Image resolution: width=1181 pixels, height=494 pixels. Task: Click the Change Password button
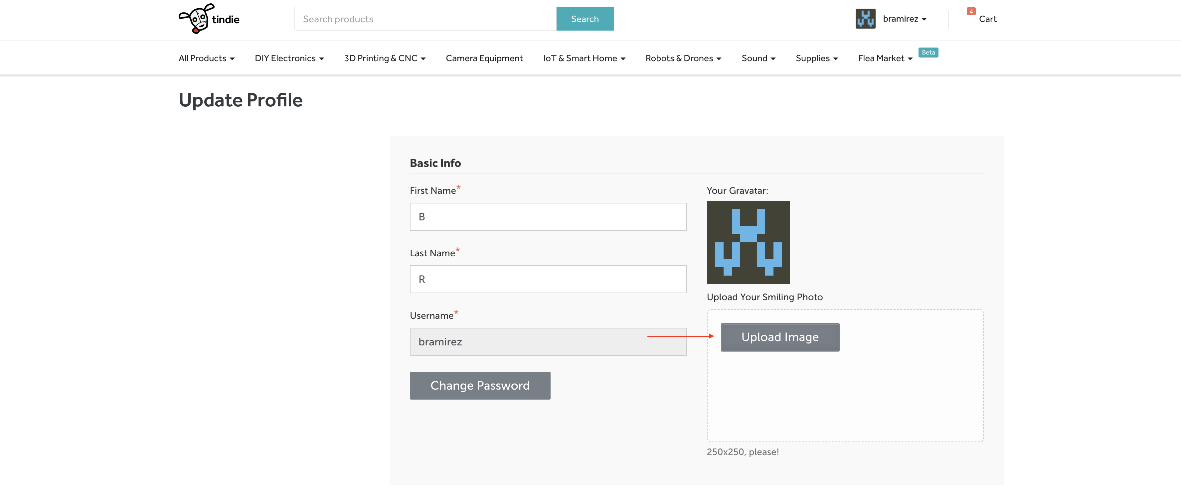[479, 385]
